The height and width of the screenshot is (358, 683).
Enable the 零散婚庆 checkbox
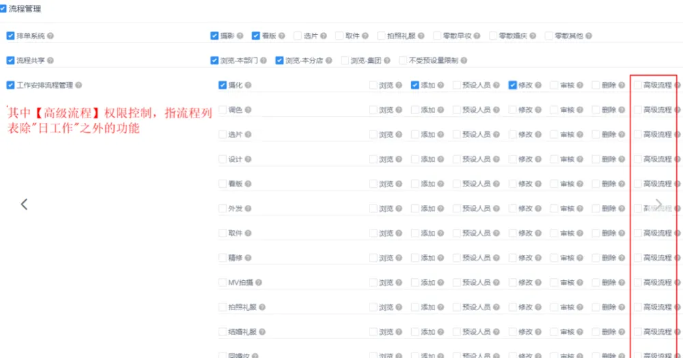pos(493,36)
